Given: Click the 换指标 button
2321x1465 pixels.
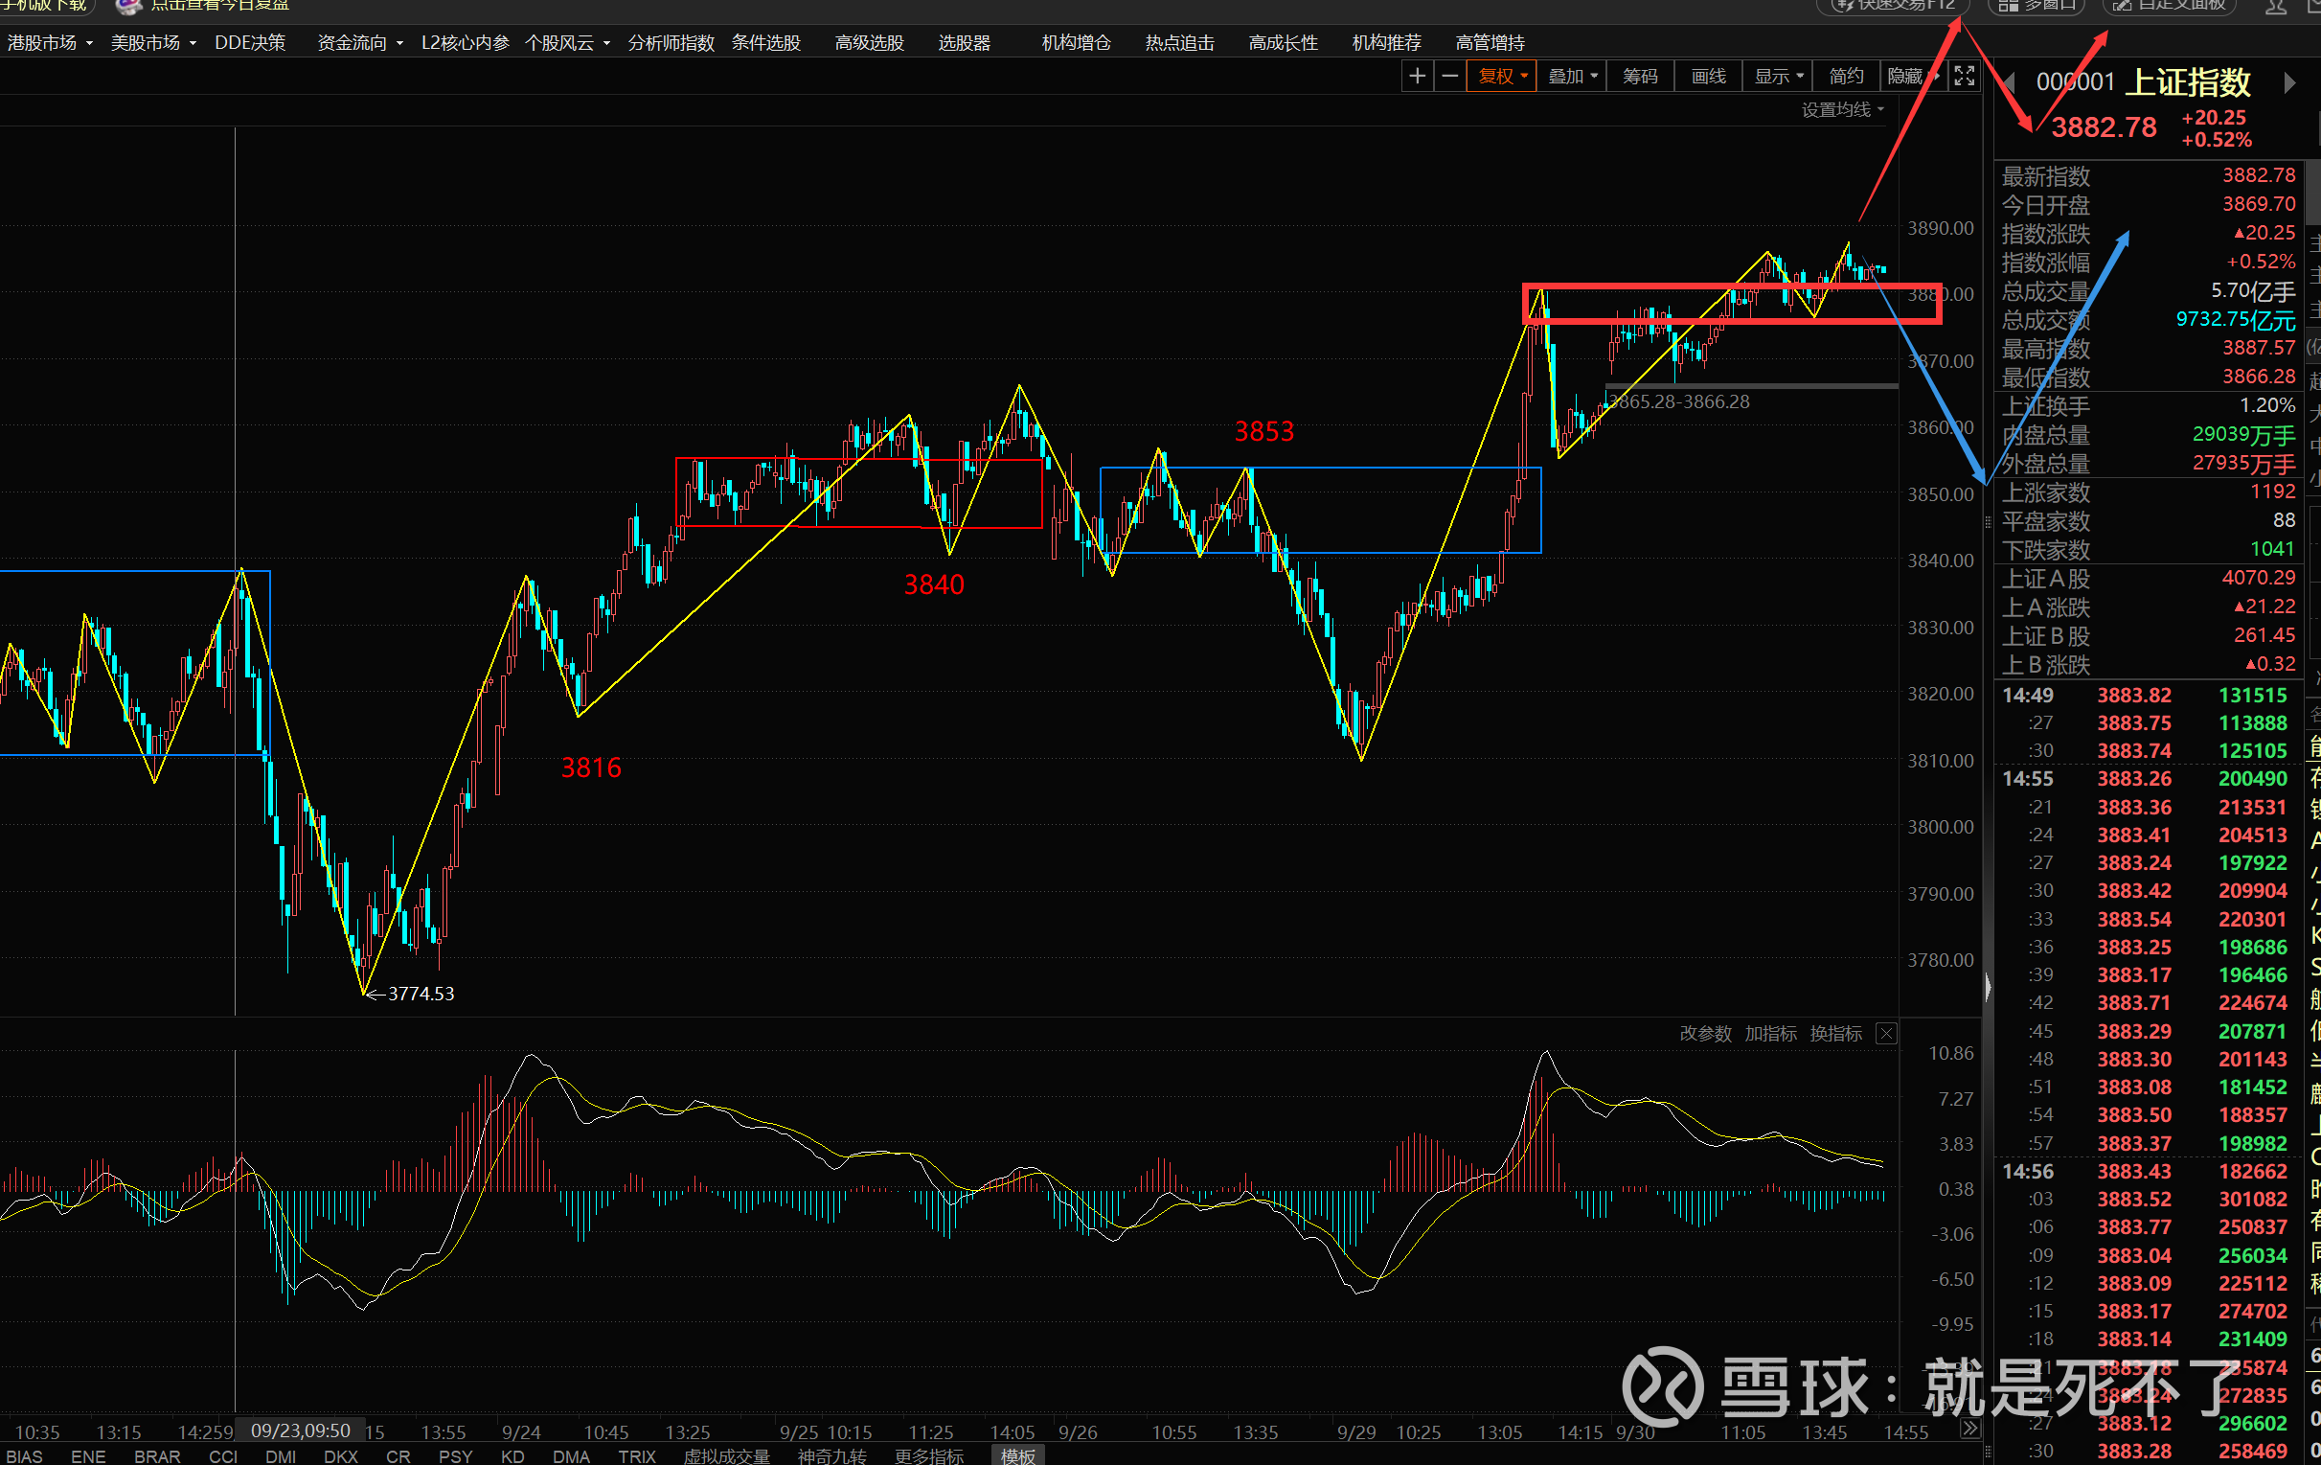Looking at the screenshot, I should (1835, 1034).
